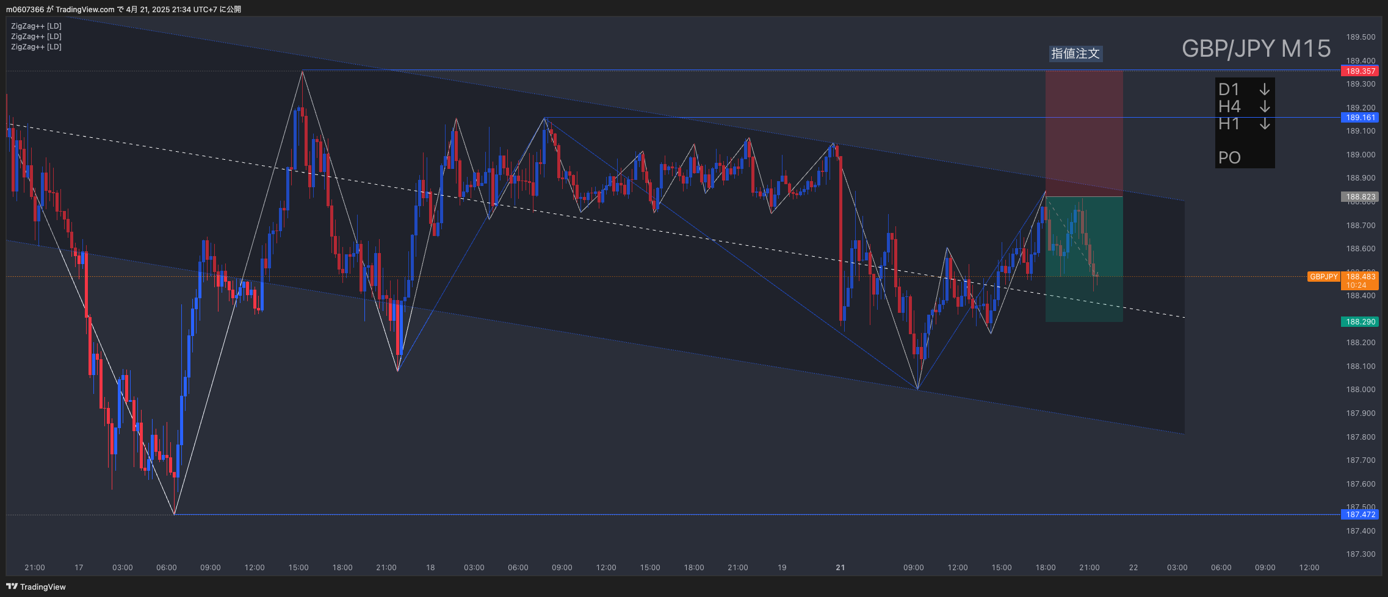
Task: Select the top ZigZag++ [LD] indicator label
Action: coord(36,26)
